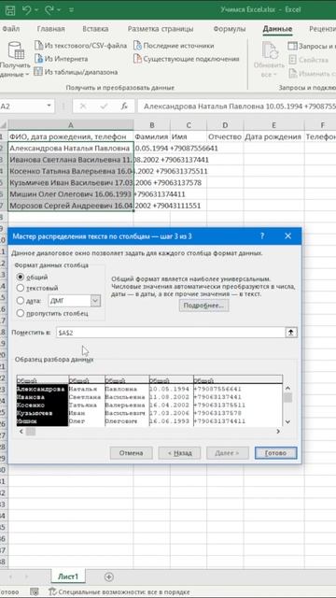The width and height of the screenshot is (336, 598).
Task: Click the formula bar confirm checkmark icon
Action: [104, 107]
